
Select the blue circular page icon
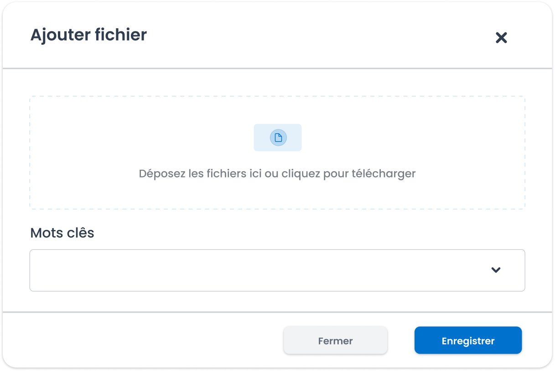coord(278,138)
